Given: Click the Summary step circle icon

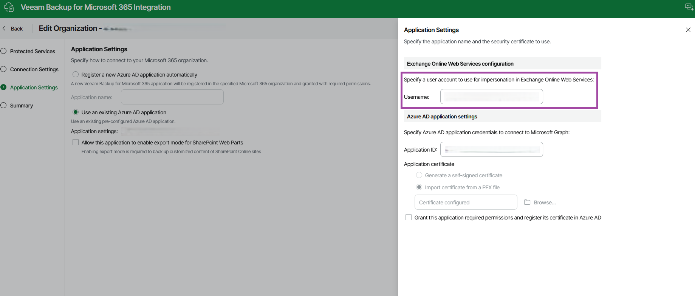Looking at the screenshot, I should pyautogui.click(x=4, y=106).
